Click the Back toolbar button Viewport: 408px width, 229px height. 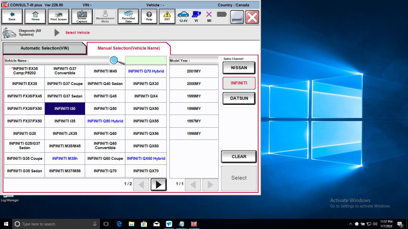12,16
